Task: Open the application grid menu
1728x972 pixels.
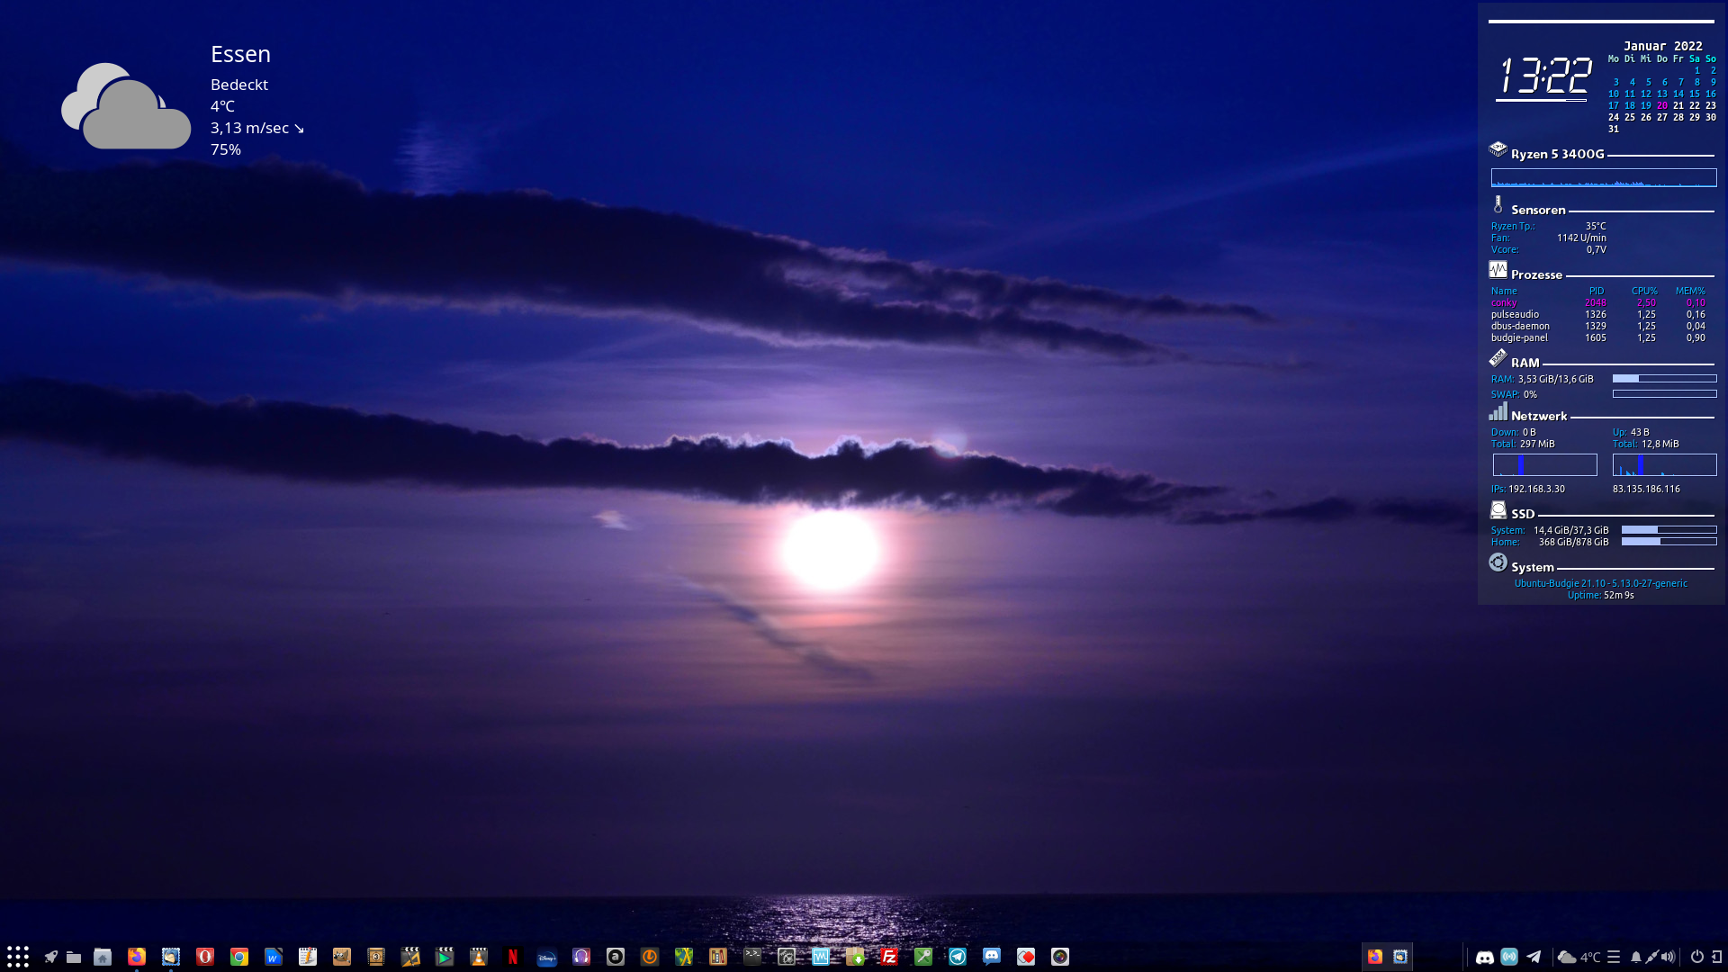Action: click(x=18, y=957)
